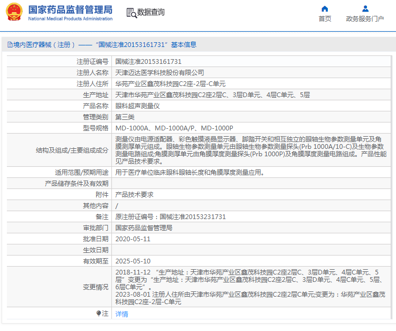
Task: Select registrant name 天津迈达医学科技股份有限公司
Action: click(x=159, y=73)
